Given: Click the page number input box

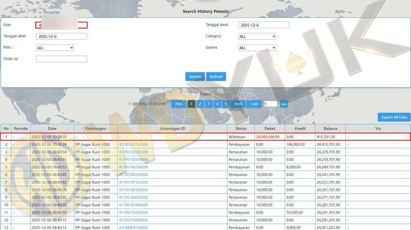Looking at the screenshot, I should [x=270, y=104].
